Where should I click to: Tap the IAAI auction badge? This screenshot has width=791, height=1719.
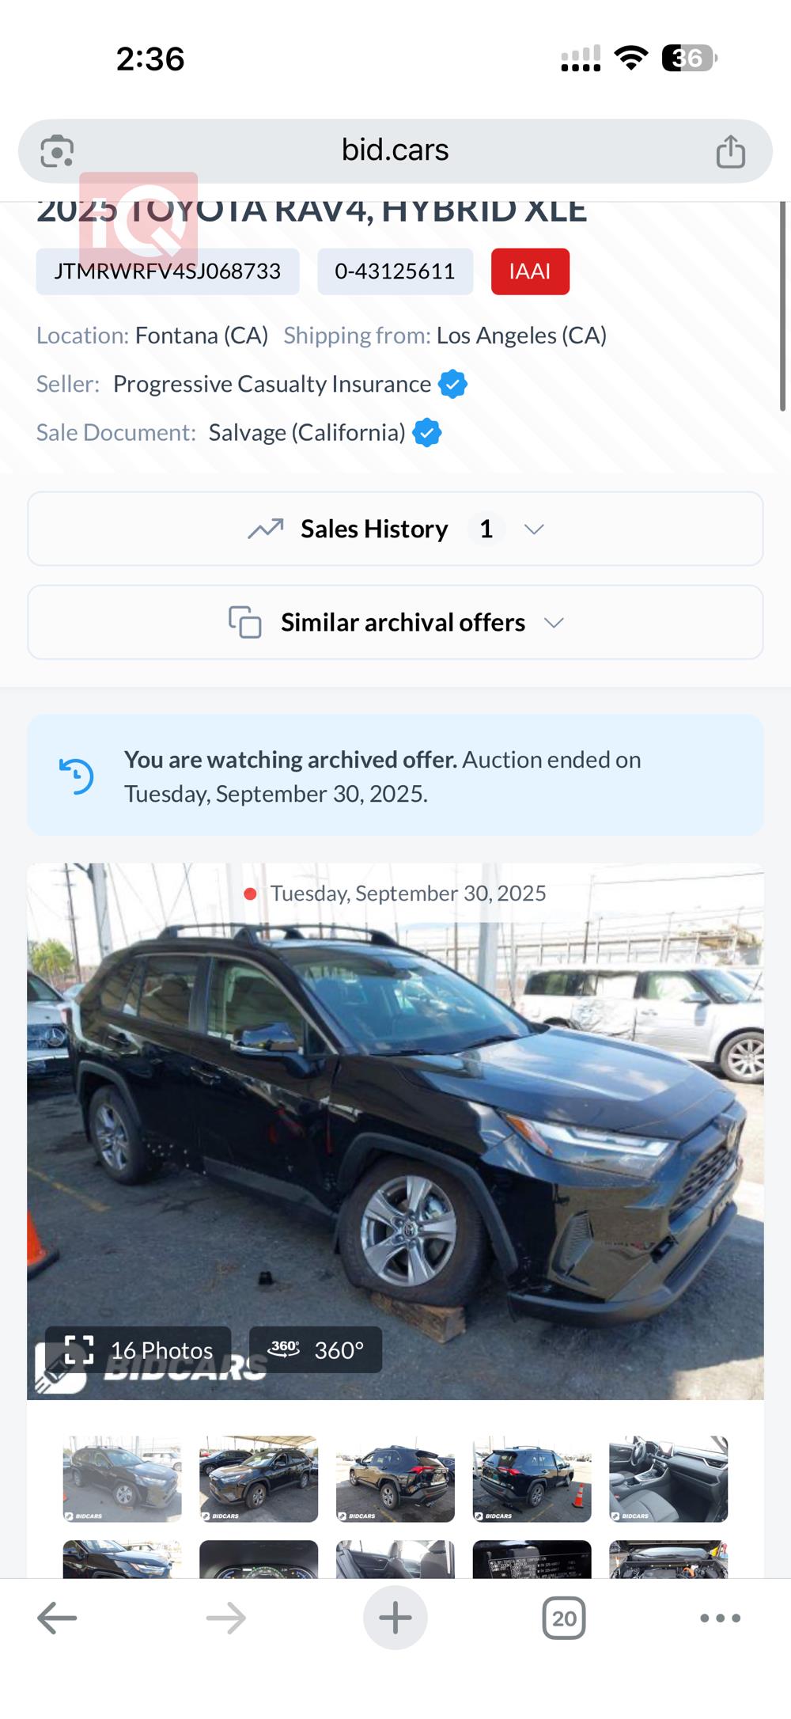click(530, 271)
